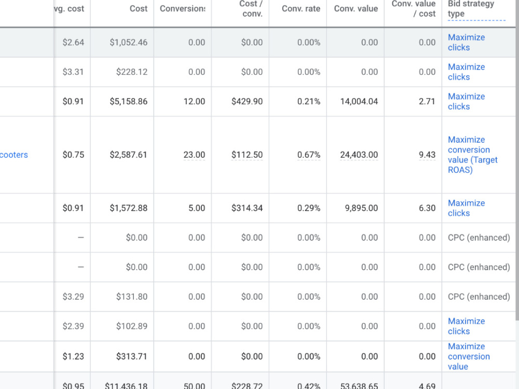Select the cost cell $2,587.61

tap(128, 155)
